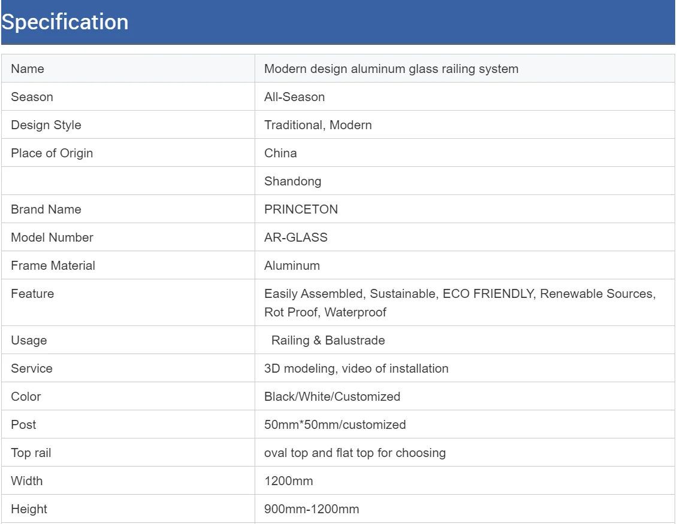
Task: Click the Top rail label
Action: [31, 453]
